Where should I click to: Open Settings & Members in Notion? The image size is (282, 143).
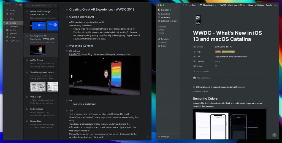click(168, 21)
